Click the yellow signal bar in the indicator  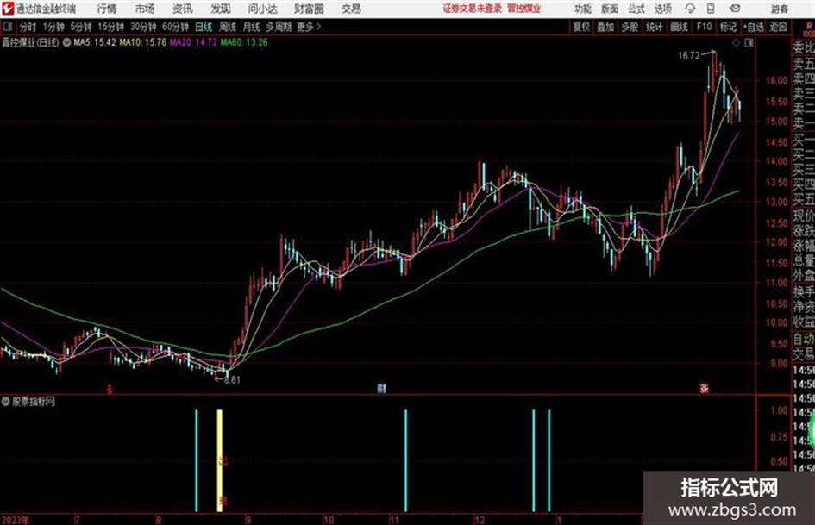220,460
